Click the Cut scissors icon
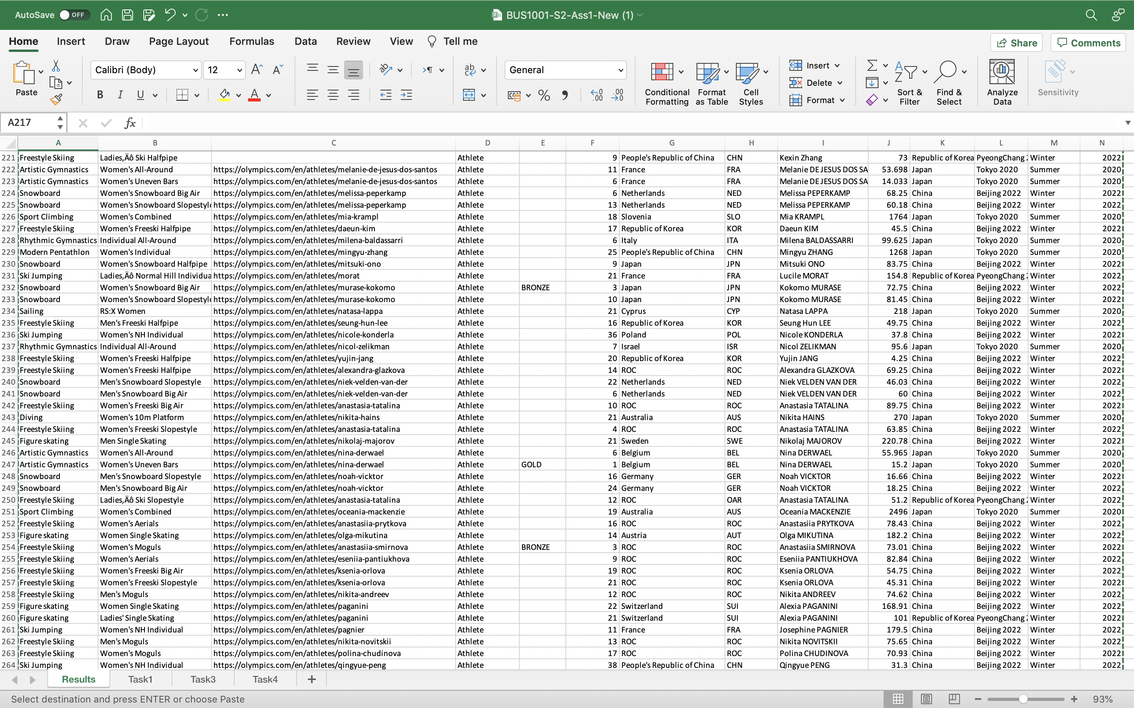The width and height of the screenshot is (1134, 708). point(56,66)
